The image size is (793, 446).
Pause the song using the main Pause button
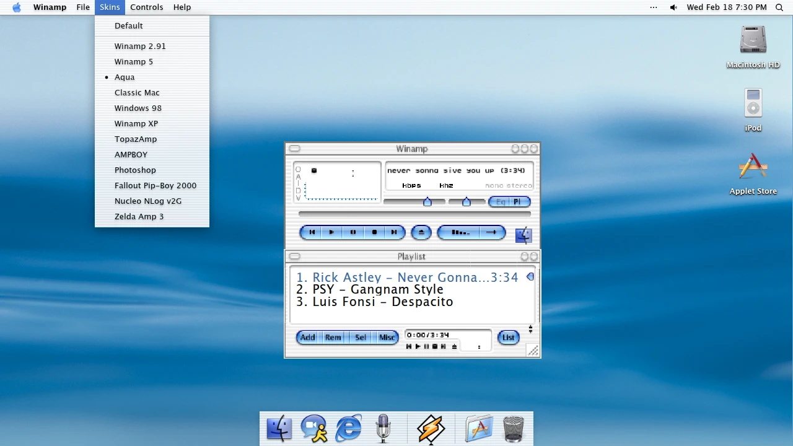point(353,232)
